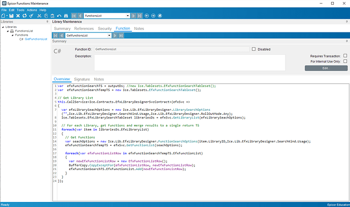Screen dimensions: 350x207
Task: Select the Function tab
Action: [x=123, y=28]
